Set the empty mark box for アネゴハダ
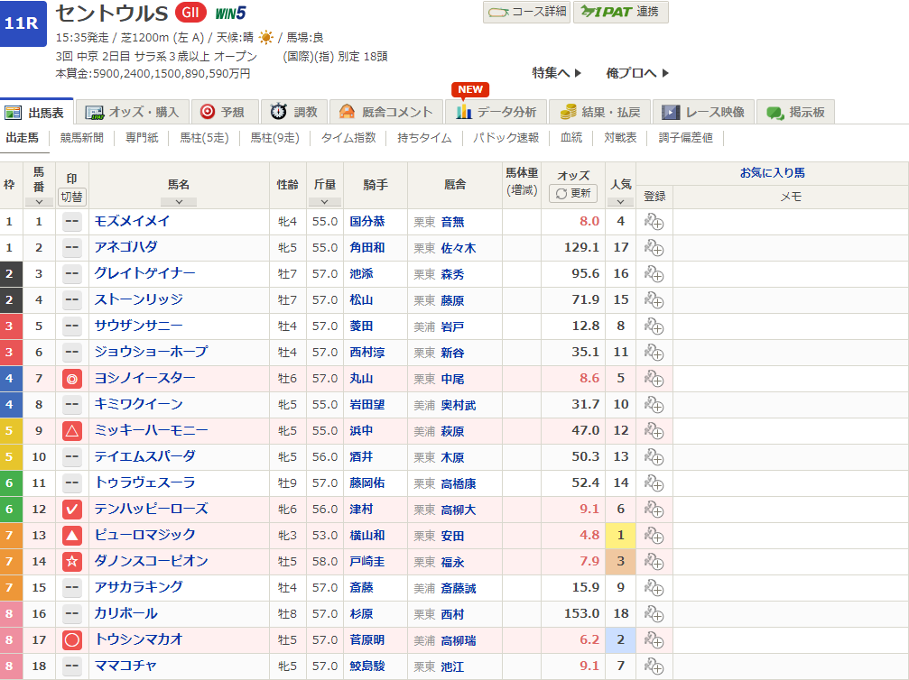Image resolution: width=909 pixels, height=680 pixels. tap(72, 248)
